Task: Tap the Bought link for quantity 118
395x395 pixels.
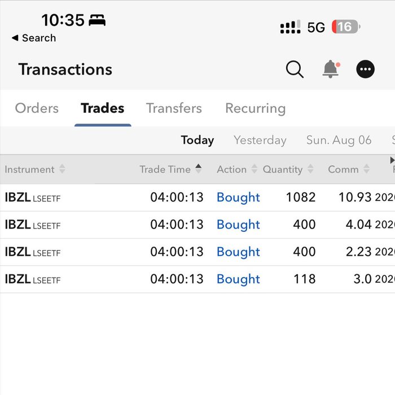Action: pos(238,279)
